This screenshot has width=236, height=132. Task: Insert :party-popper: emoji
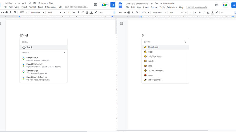(165, 80)
